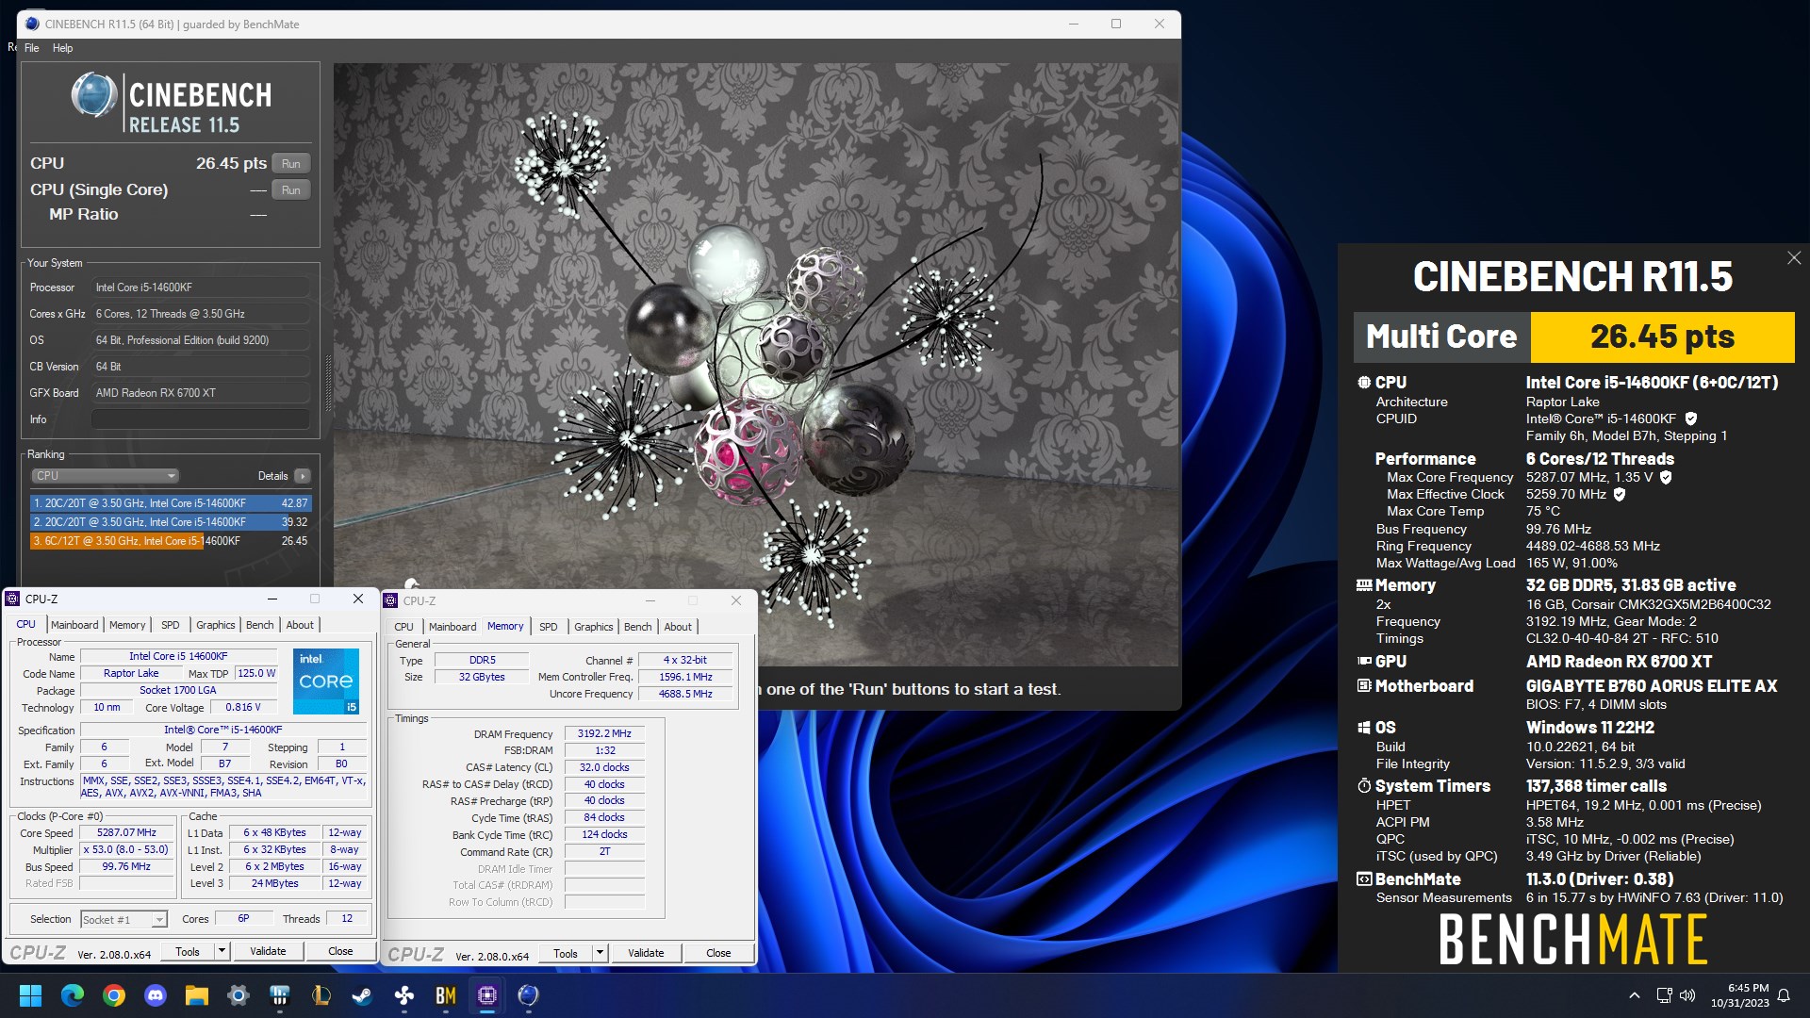
Task: Open clock and date in taskbar
Action: click(x=1740, y=995)
